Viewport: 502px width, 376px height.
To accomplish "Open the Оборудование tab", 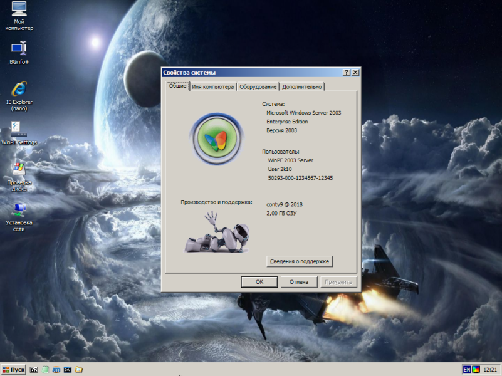I will (x=258, y=86).
